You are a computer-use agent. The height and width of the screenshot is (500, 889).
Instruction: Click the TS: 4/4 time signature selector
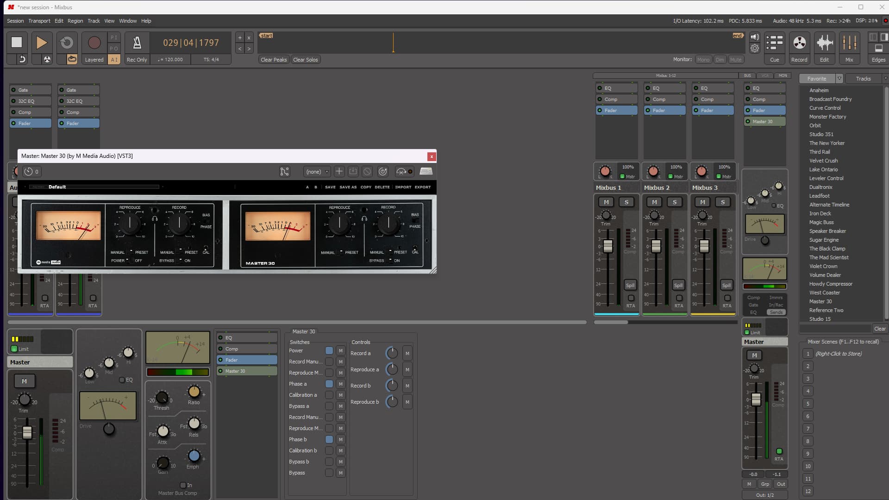(211, 60)
